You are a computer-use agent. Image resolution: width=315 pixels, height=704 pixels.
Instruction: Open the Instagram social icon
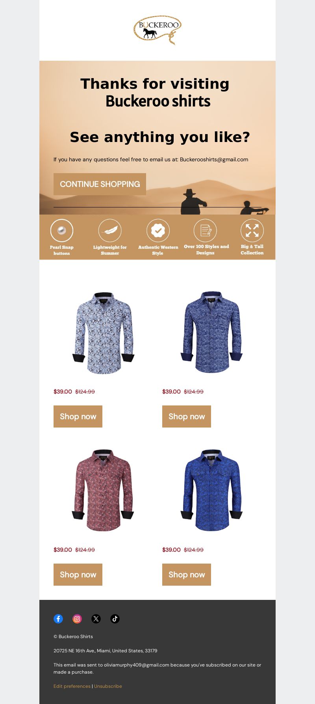pos(77,619)
